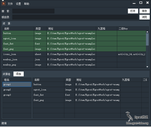The image size is (151, 127).
Task: Click the 地址 header in resource table
Action: point(71,29)
